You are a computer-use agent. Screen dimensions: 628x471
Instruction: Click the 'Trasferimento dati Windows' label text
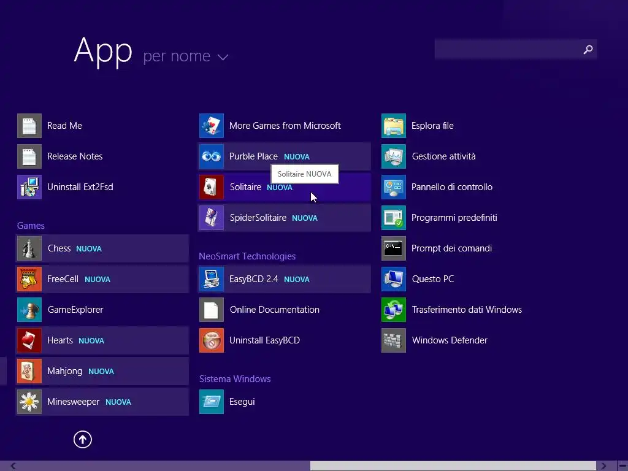[x=467, y=310]
